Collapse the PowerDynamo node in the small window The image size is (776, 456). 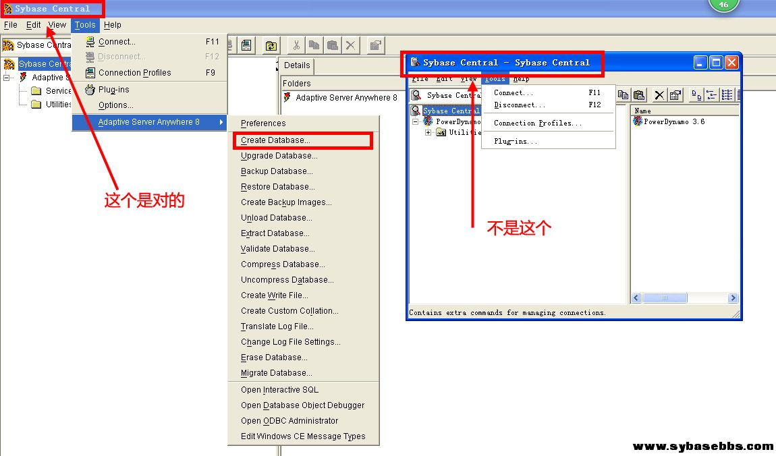pyautogui.click(x=416, y=121)
